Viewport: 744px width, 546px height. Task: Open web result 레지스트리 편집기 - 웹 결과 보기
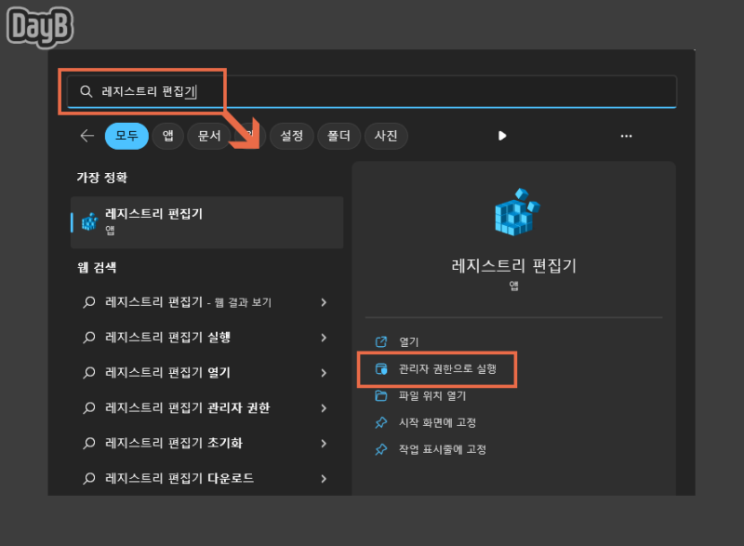pyautogui.click(x=206, y=302)
